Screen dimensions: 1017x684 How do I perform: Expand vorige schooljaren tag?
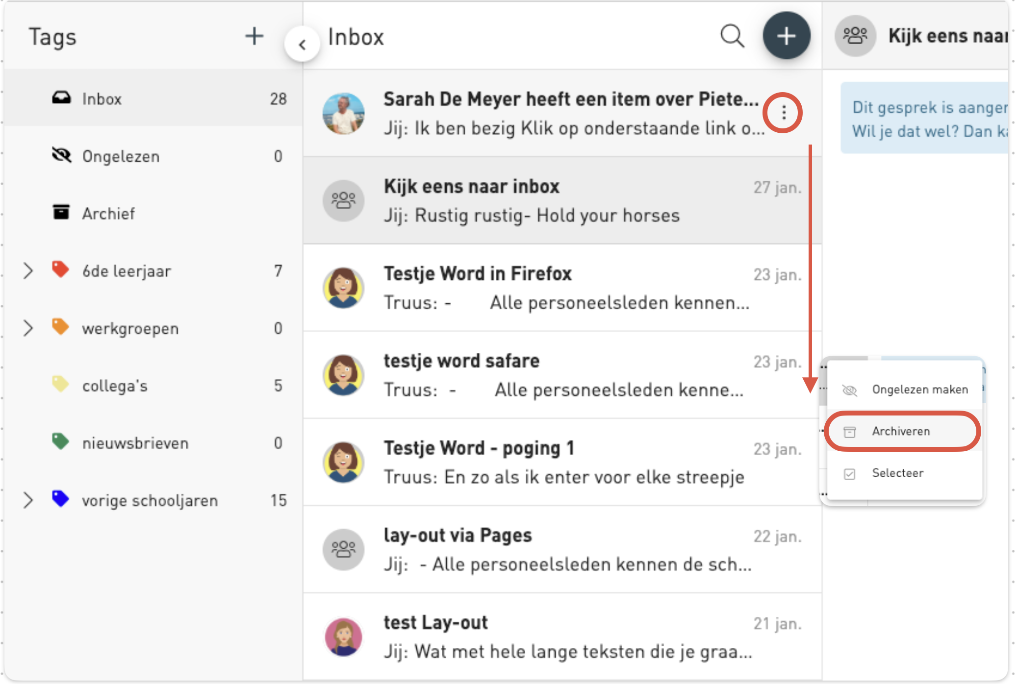pyautogui.click(x=28, y=500)
